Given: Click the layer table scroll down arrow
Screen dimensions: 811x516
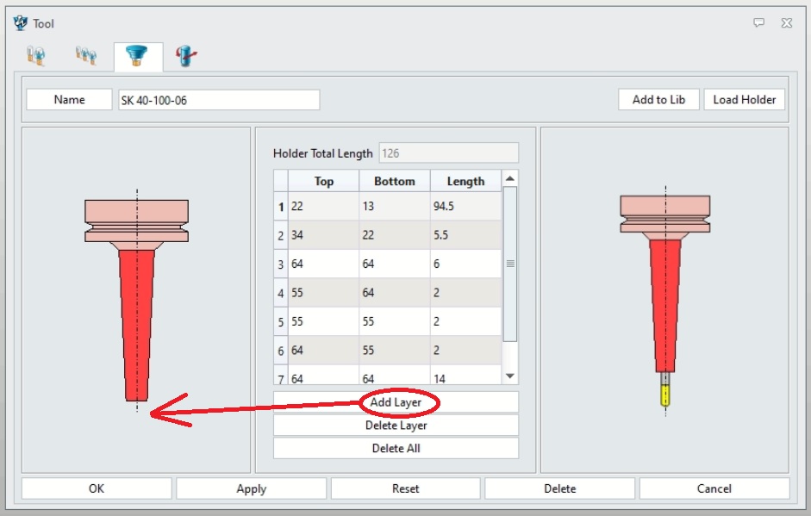Looking at the screenshot, I should (510, 376).
